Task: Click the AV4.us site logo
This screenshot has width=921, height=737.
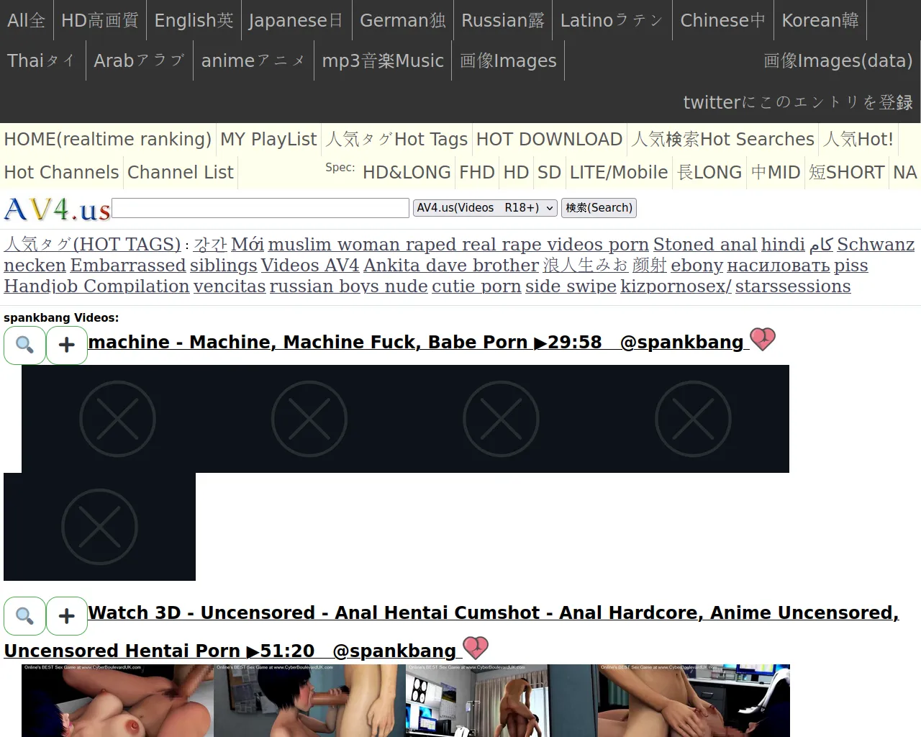Action: click(x=57, y=209)
